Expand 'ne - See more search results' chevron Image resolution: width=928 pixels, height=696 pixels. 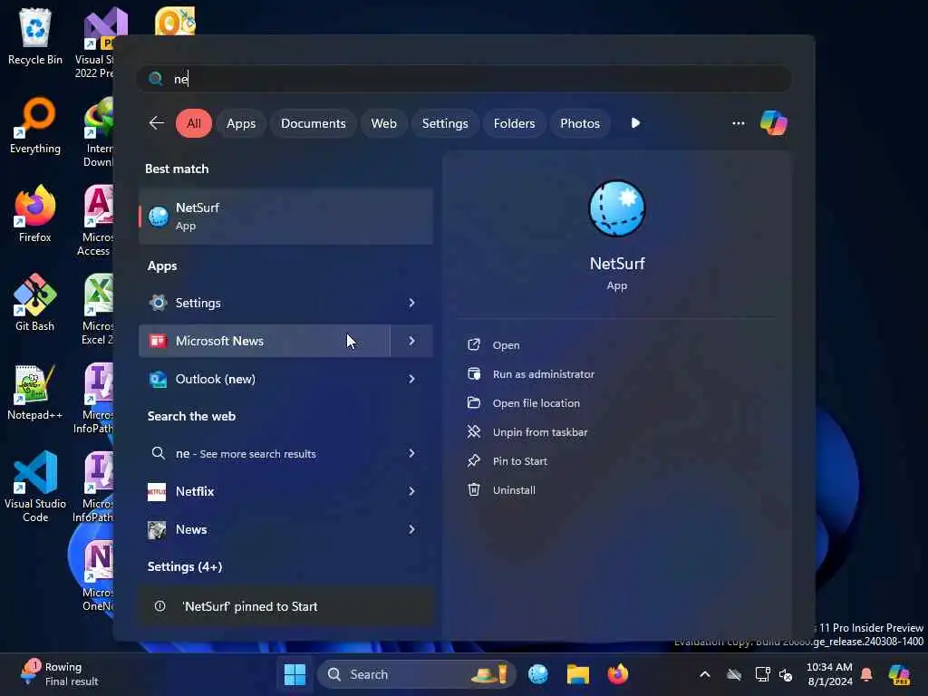tap(411, 453)
